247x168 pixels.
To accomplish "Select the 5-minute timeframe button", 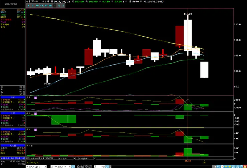I will [33, 6].
